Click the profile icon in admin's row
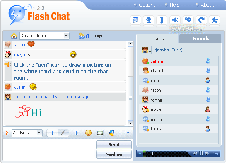The width and height of the screenshot is (227, 164). click(208, 61)
